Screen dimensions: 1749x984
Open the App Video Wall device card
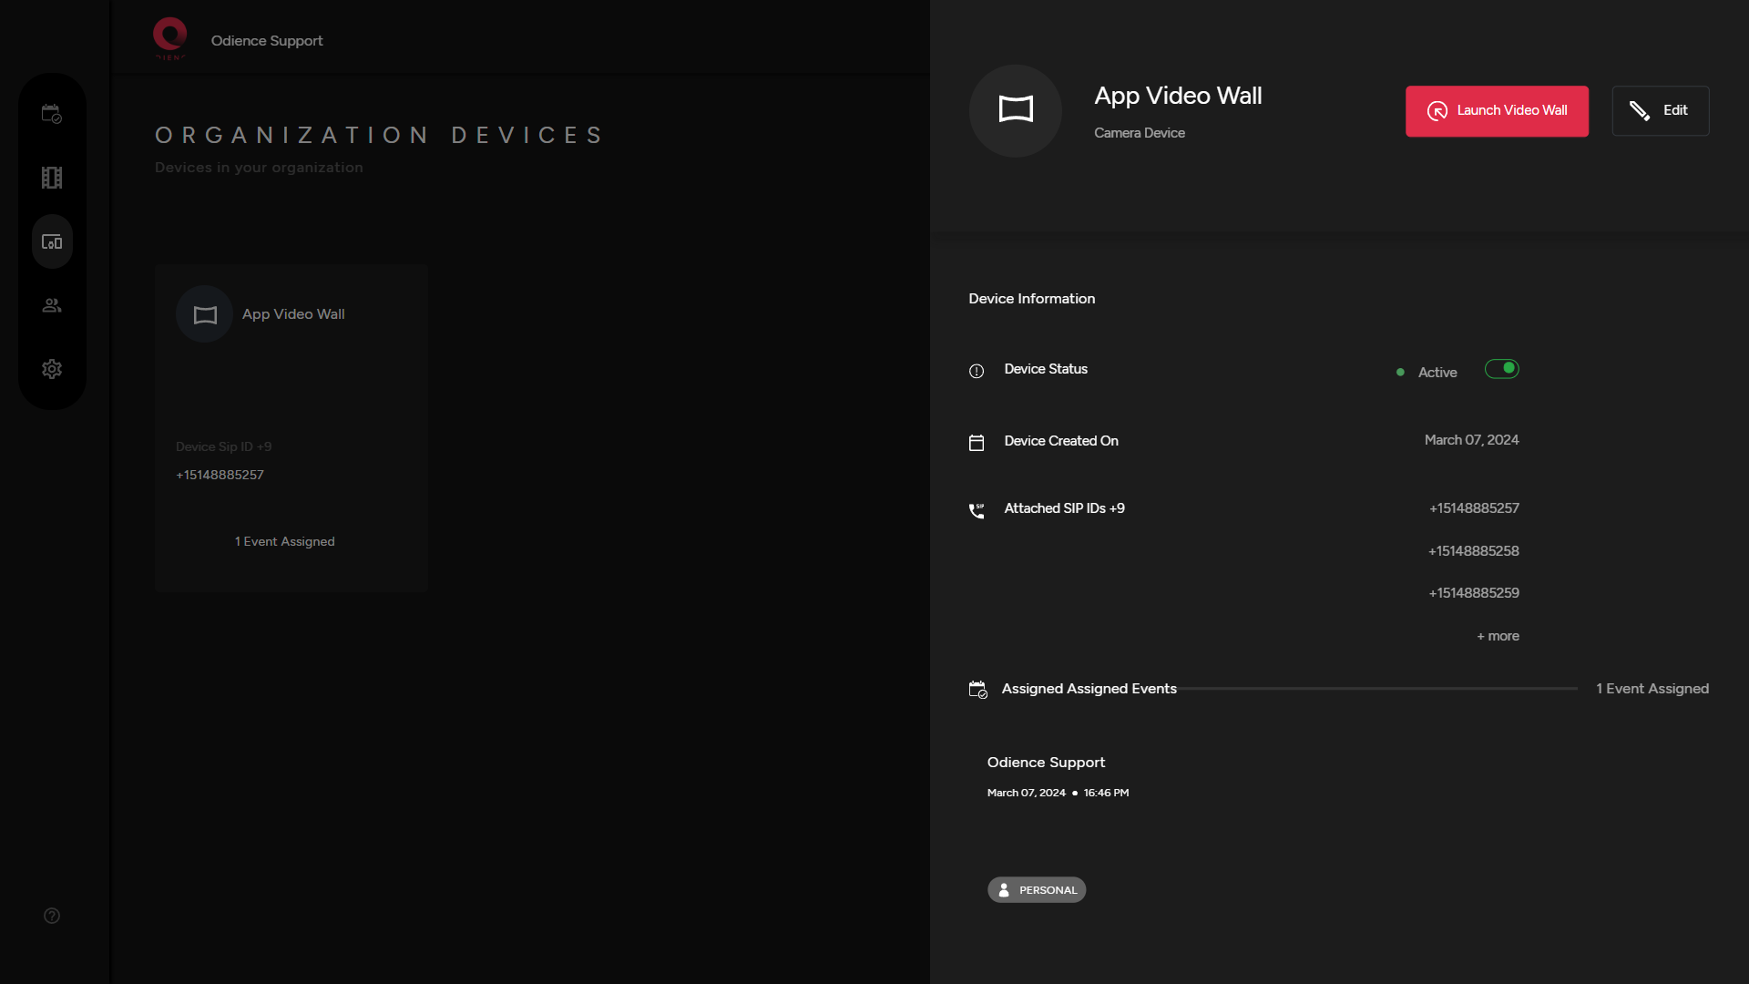tap(290, 428)
